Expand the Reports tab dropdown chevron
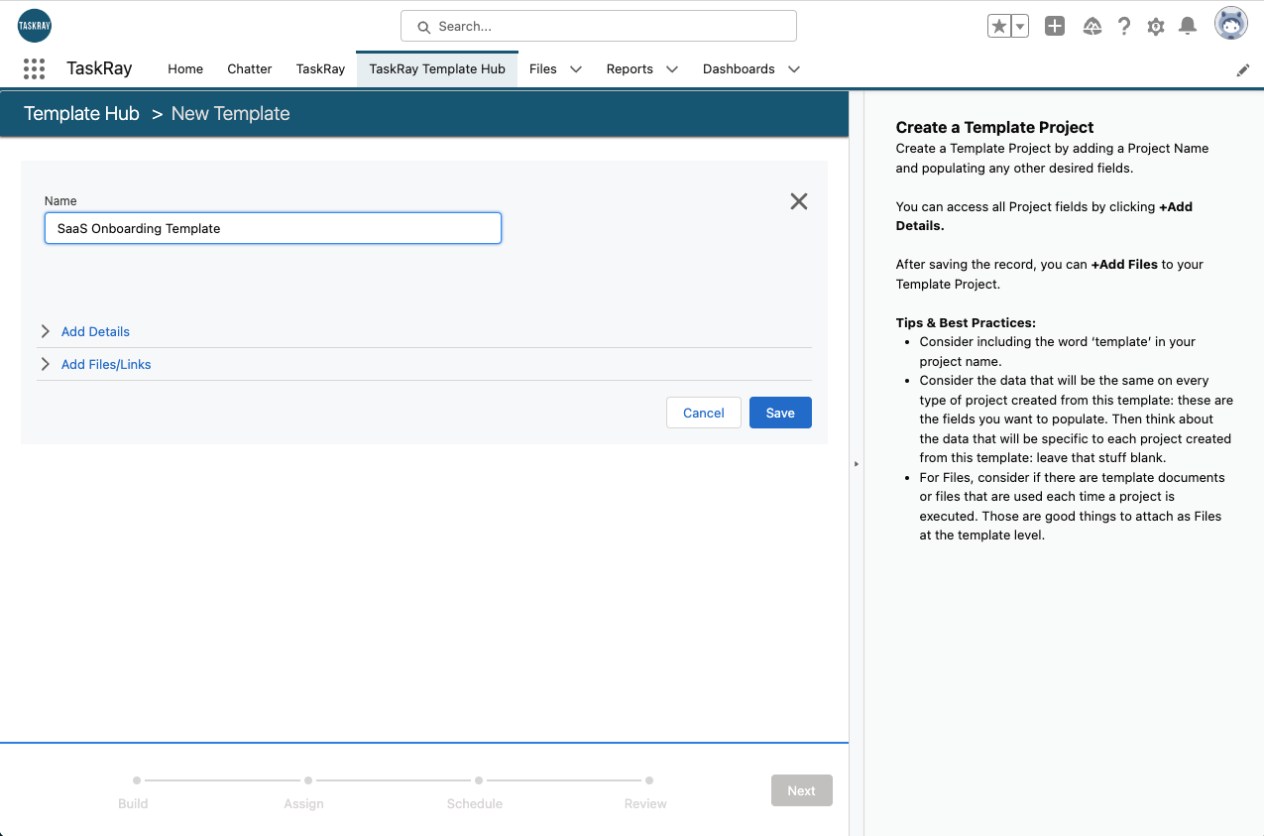 point(672,68)
